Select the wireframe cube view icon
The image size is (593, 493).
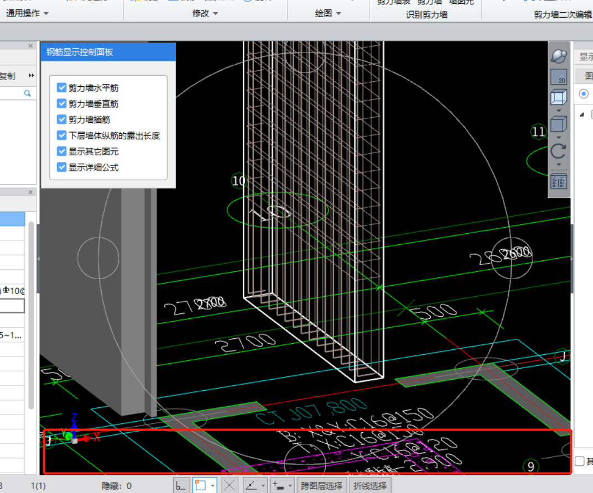559,97
